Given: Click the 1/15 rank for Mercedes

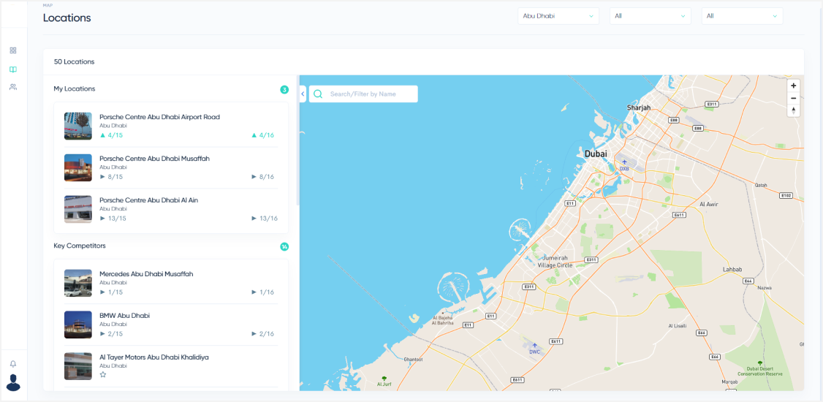Looking at the screenshot, I should tap(111, 292).
